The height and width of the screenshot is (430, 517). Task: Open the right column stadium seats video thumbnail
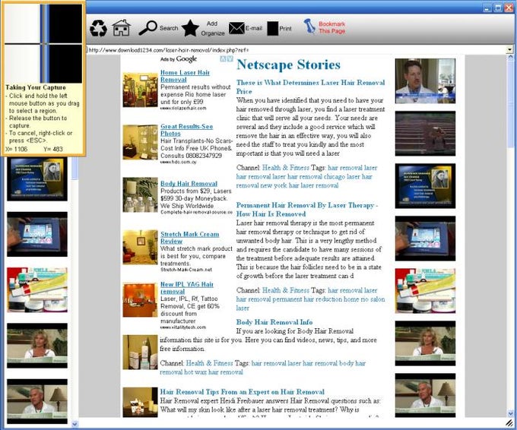point(425,134)
